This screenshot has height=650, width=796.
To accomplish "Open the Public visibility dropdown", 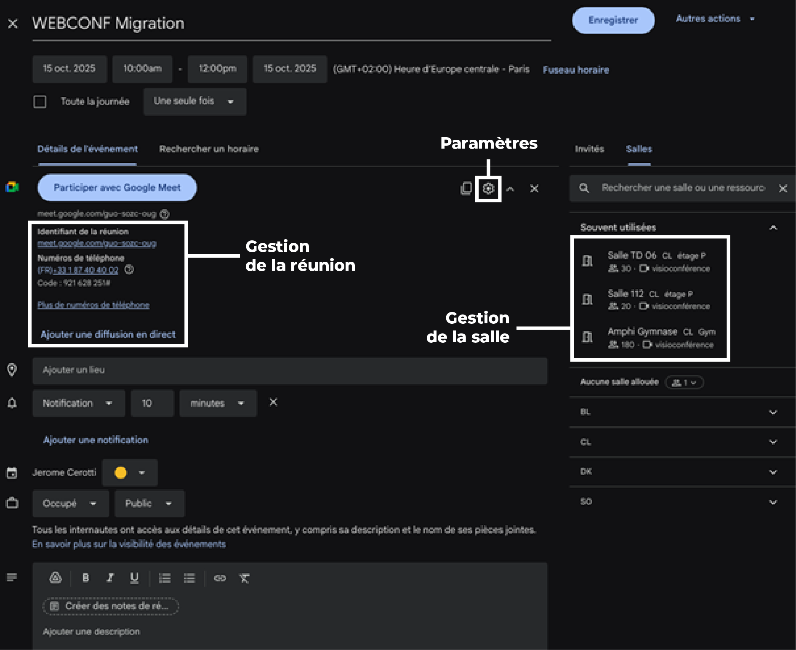I will pyautogui.click(x=149, y=503).
